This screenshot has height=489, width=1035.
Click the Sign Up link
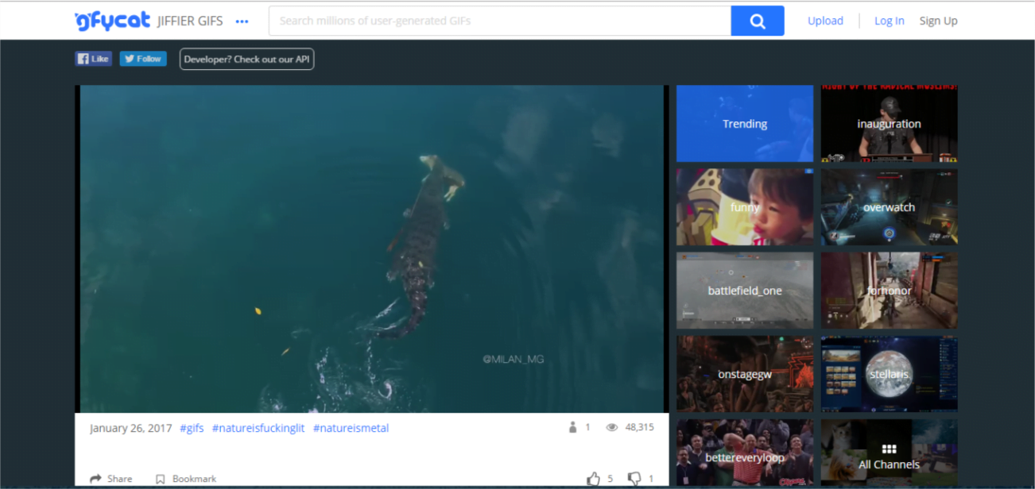[x=938, y=21]
